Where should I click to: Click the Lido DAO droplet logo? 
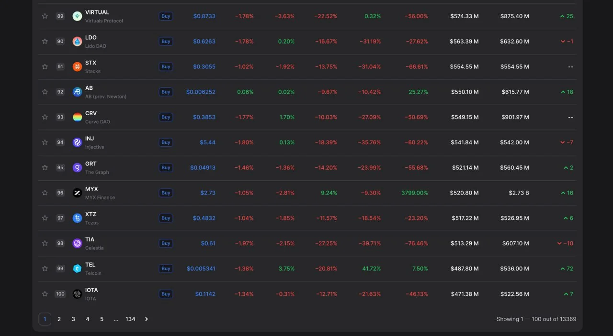(77, 42)
